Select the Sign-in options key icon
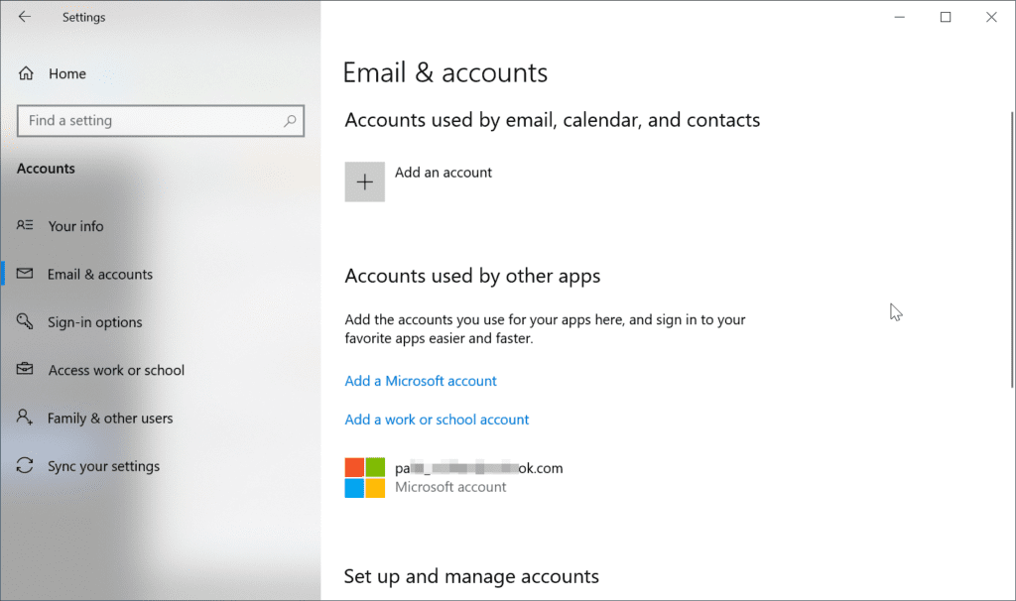Viewport: 1016px width, 601px height. (x=27, y=321)
